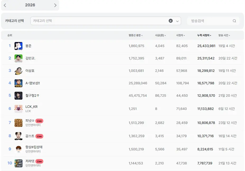Image resolution: width=245 pixels, height=171 pixels.
Task: Open A-염보성!! channel link
Action: click(32, 83)
